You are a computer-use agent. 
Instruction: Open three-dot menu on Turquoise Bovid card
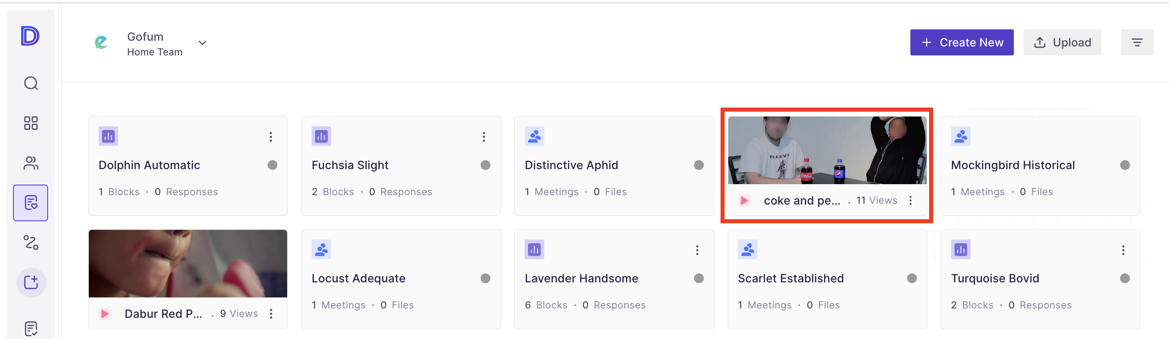tap(1123, 250)
